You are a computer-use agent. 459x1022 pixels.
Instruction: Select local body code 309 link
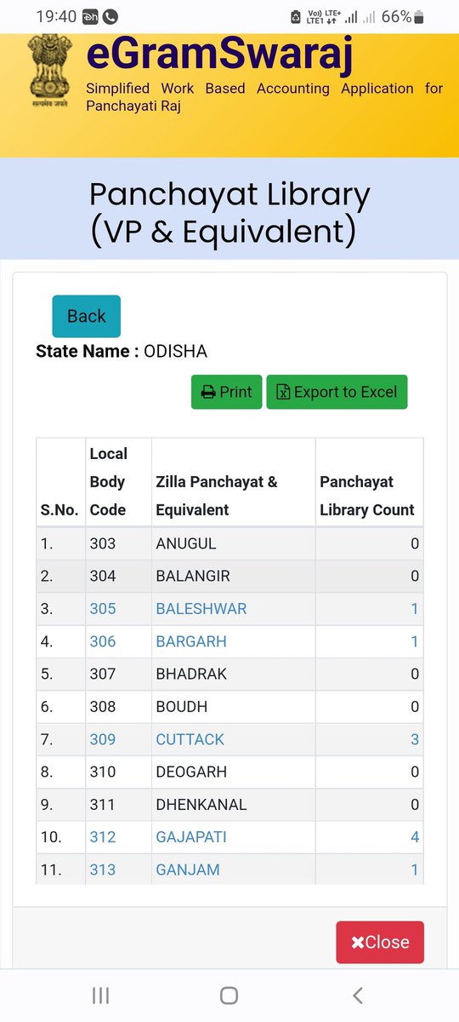[x=103, y=739]
